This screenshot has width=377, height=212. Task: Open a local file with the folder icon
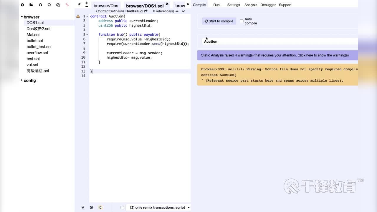31,5
